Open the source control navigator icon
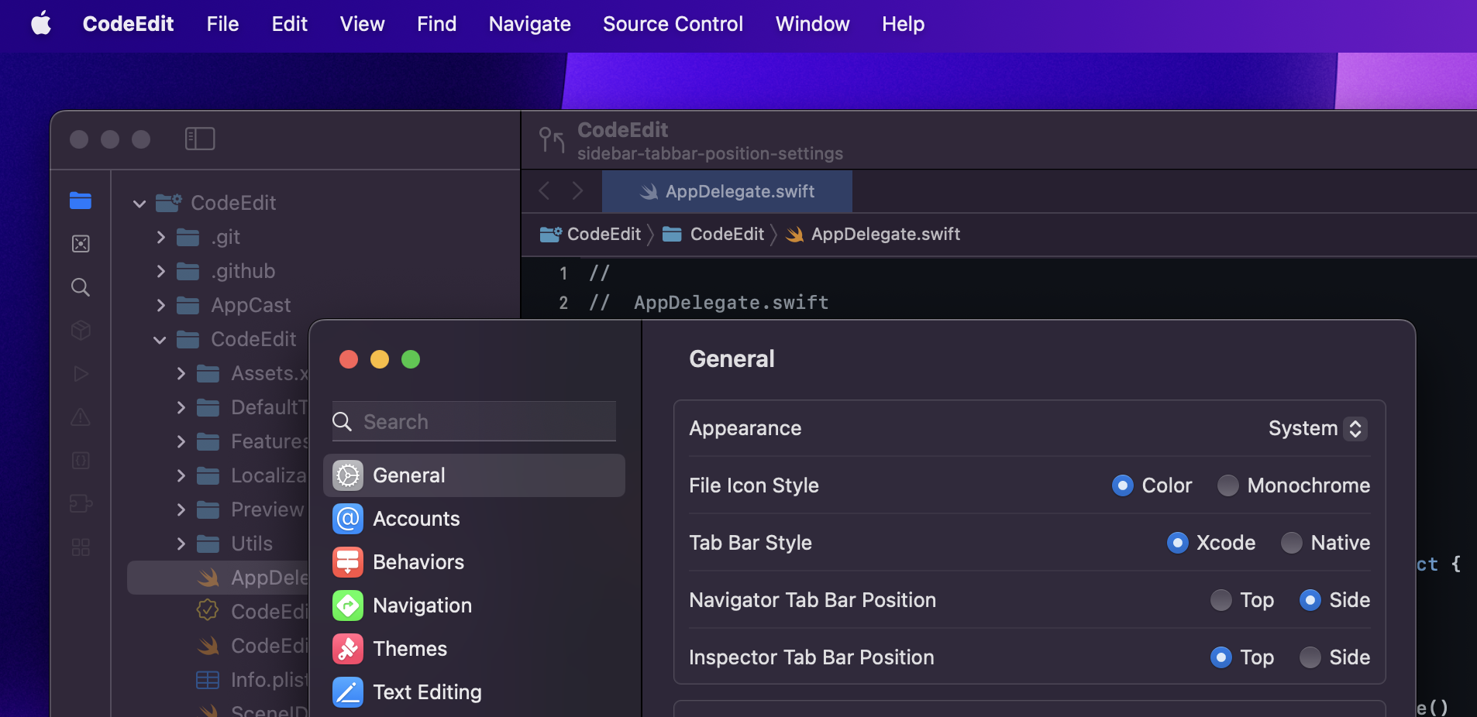Image resolution: width=1477 pixels, height=717 pixels. click(81, 244)
